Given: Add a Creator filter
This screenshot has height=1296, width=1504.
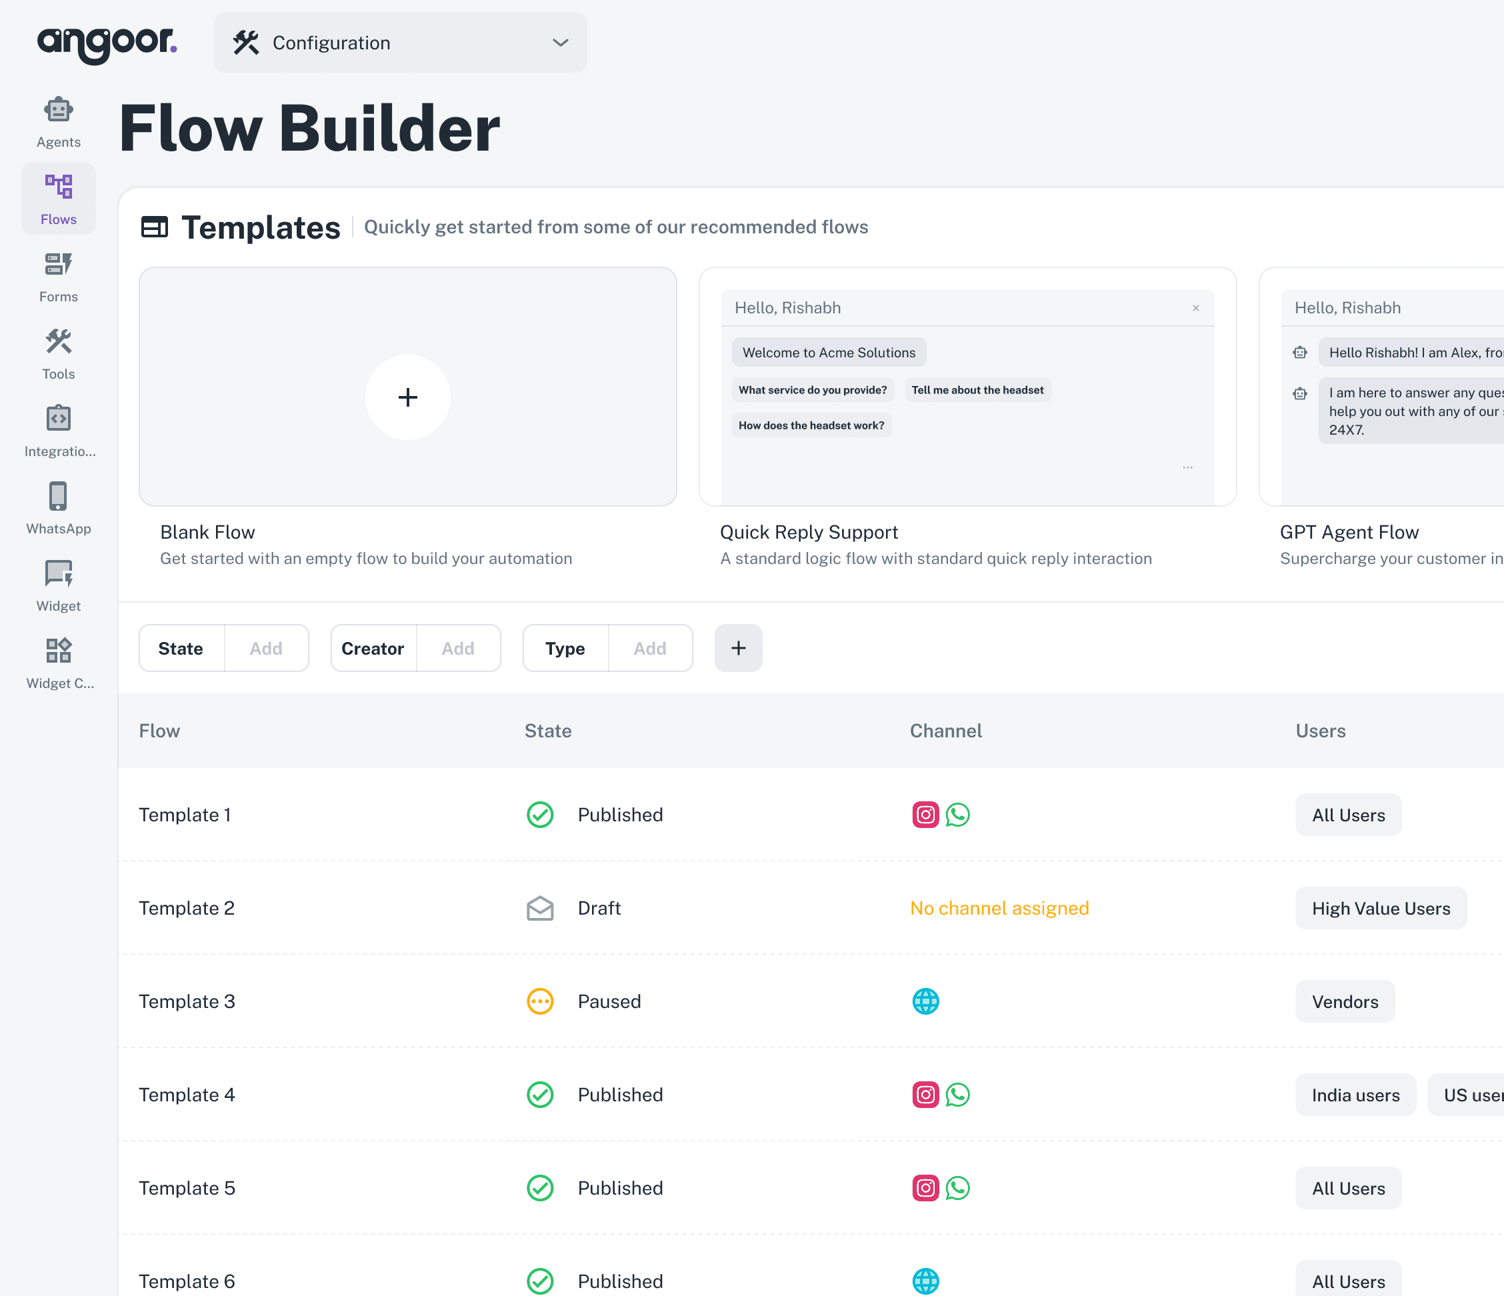Looking at the screenshot, I should point(458,649).
